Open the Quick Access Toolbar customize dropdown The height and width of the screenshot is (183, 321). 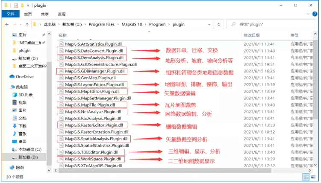coord(28,6)
